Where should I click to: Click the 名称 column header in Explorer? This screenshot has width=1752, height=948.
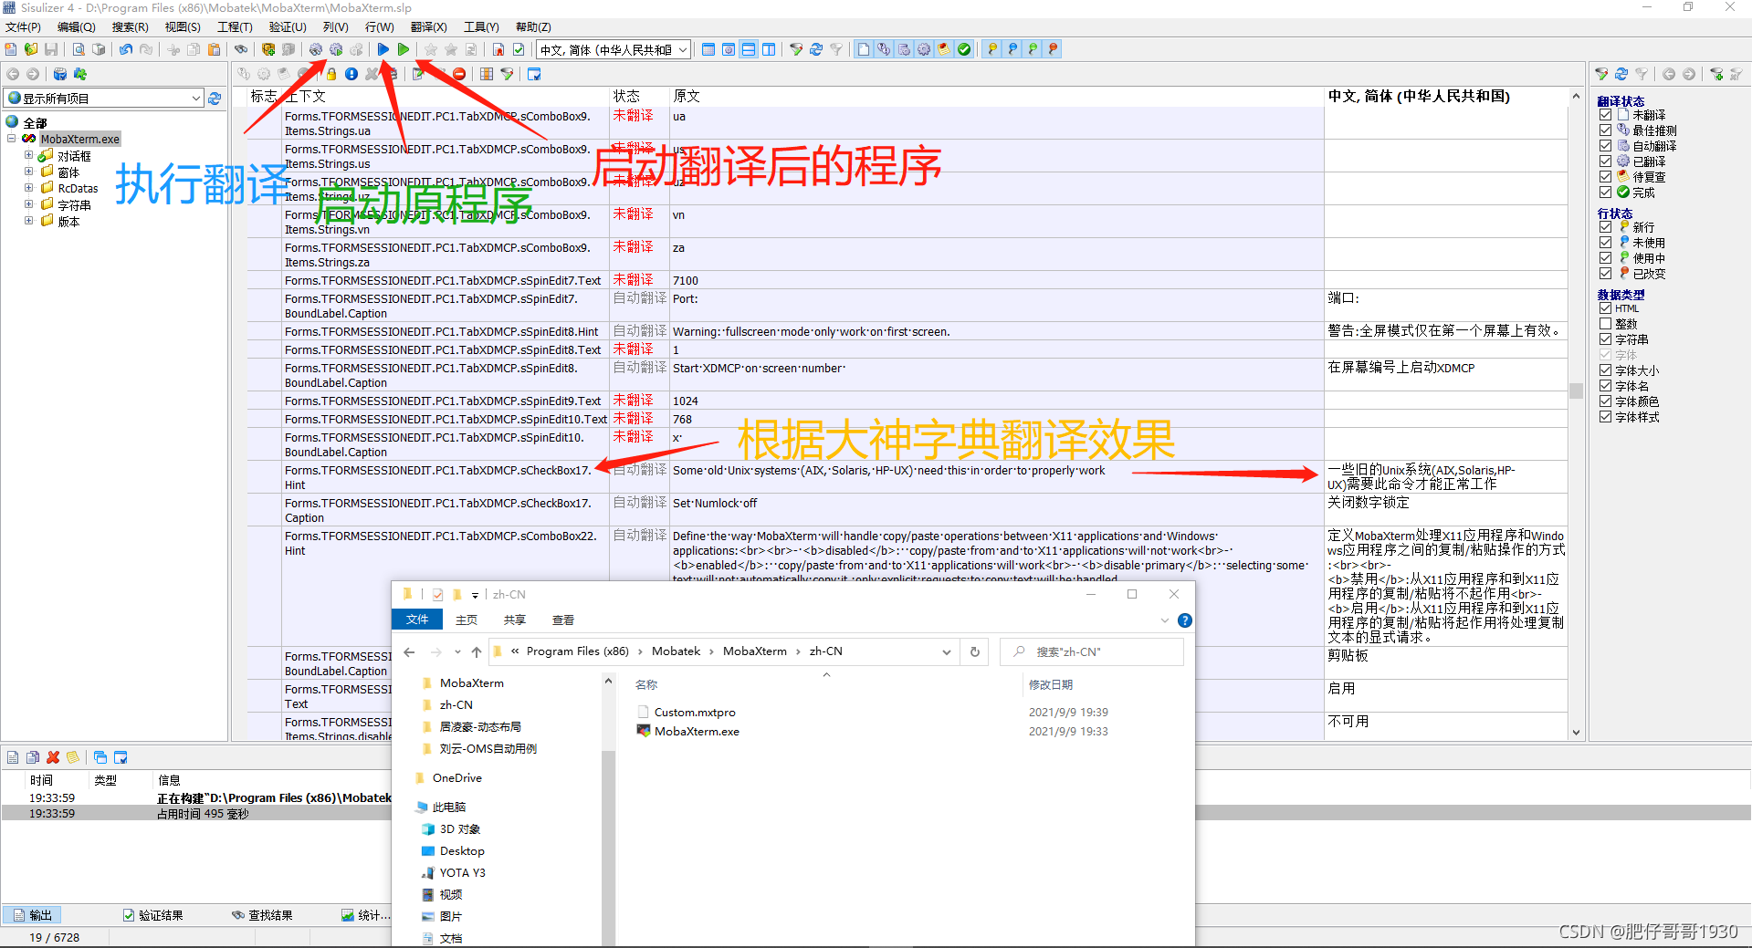tap(646, 684)
